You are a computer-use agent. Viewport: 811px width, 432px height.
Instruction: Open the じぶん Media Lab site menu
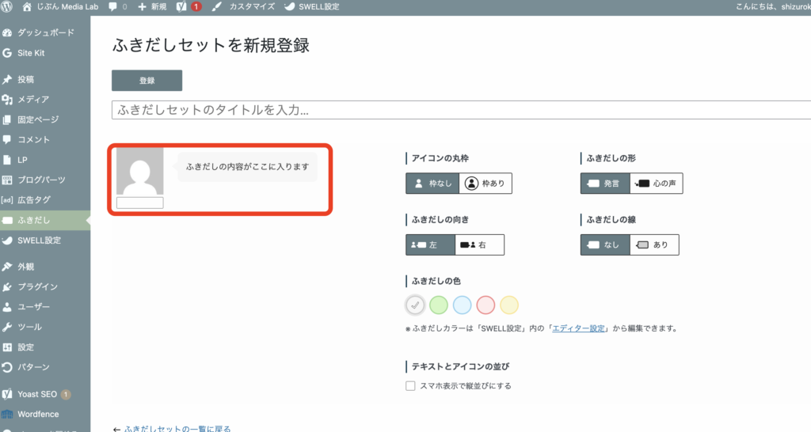pyautogui.click(x=63, y=6)
